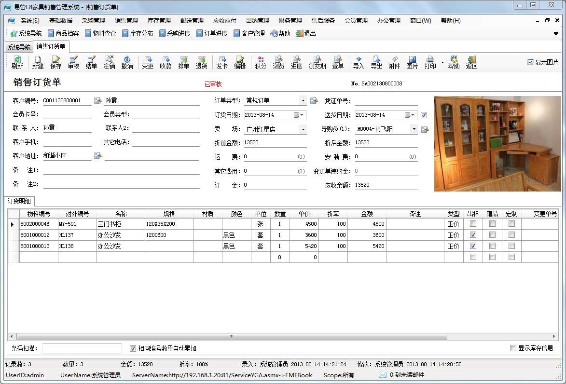Check 出样 for row MY-591
This screenshot has height=384, width=566.
[x=473, y=223]
